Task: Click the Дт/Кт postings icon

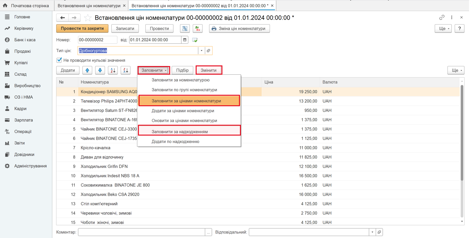Action: point(198,28)
